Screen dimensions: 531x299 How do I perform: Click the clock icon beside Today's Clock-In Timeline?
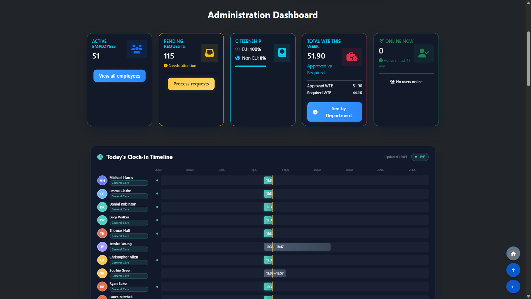[100, 157]
